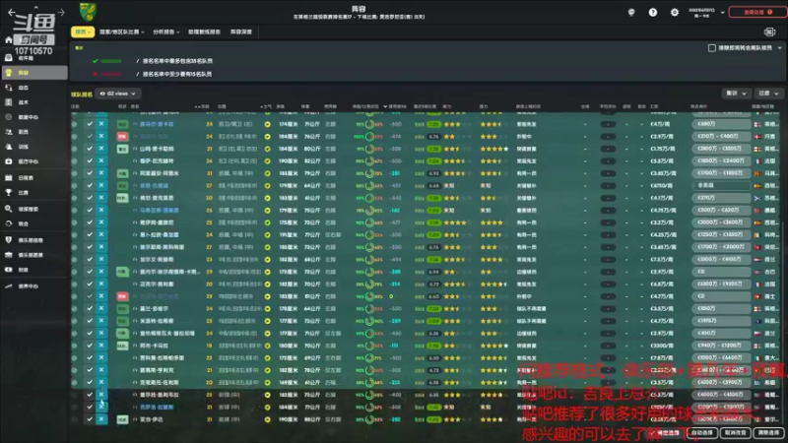This screenshot has height=443, width=788.
Task: Click the €680万 asking price field
Action: pos(721,124)
